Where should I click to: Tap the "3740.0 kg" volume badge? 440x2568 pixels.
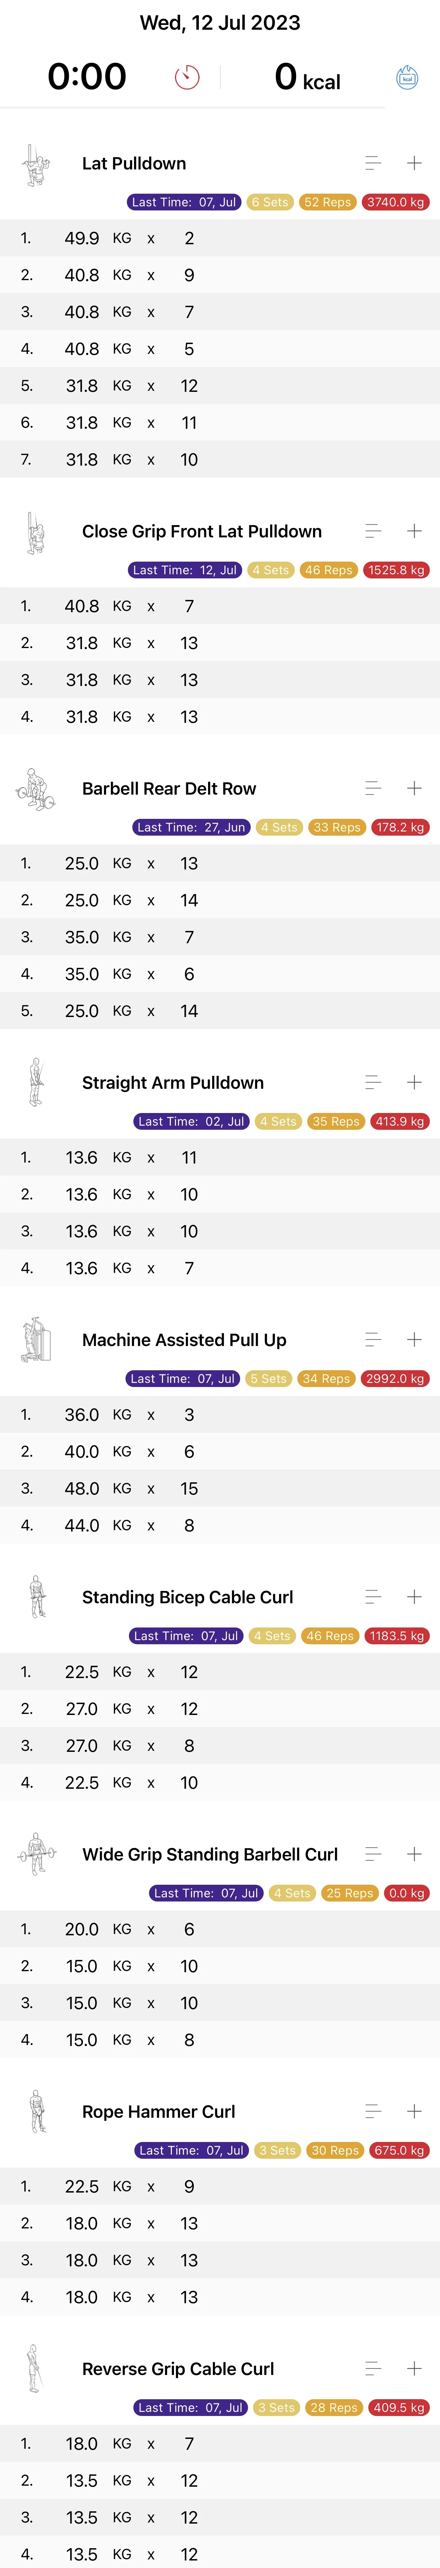[395, 202]
